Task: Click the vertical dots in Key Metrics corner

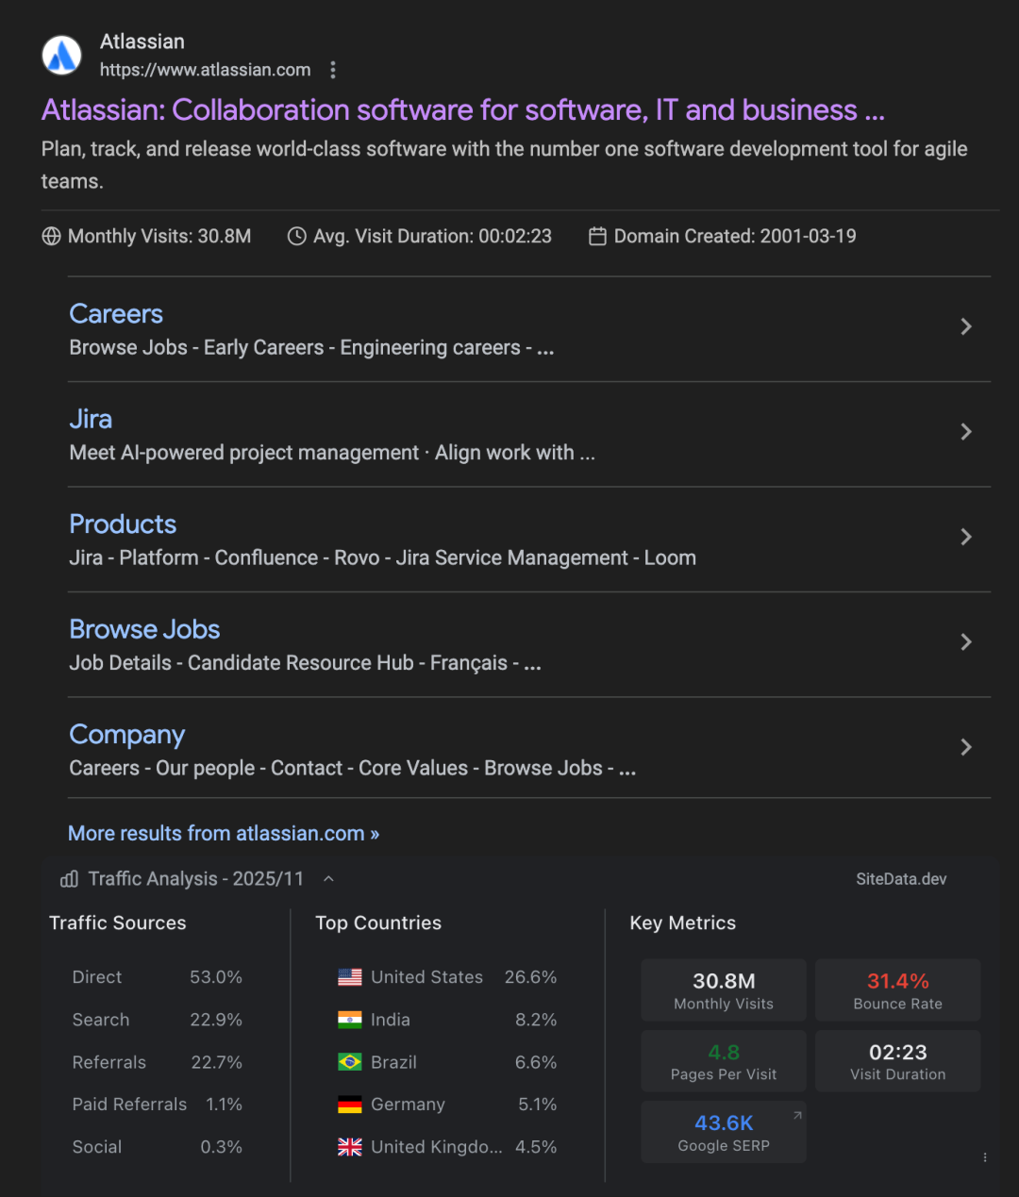Action: tap(985, 1157)
